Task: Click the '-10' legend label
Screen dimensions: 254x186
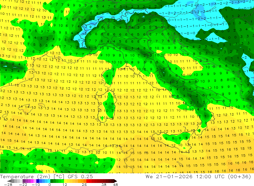Action: point(36,185)
